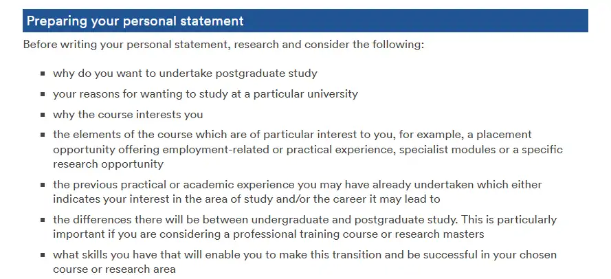Click the square bullet beside 'the elements of the course'

coord(43,135)
